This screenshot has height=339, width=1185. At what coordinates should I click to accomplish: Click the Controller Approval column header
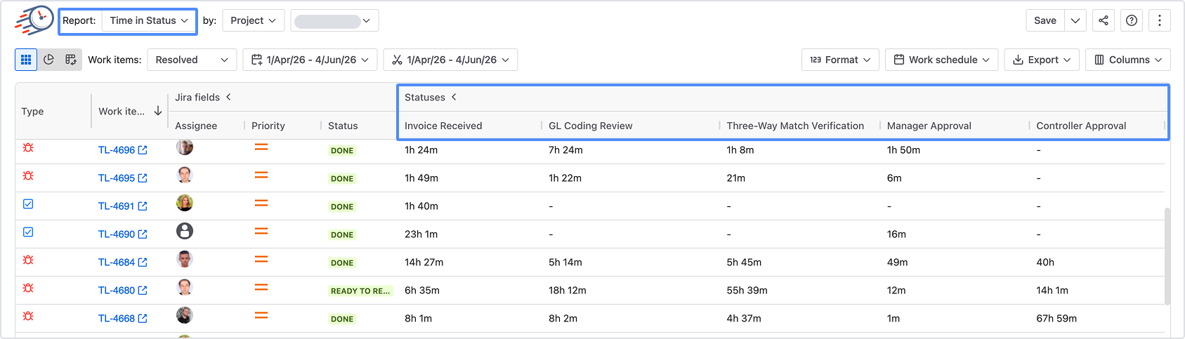point(1081,126)
